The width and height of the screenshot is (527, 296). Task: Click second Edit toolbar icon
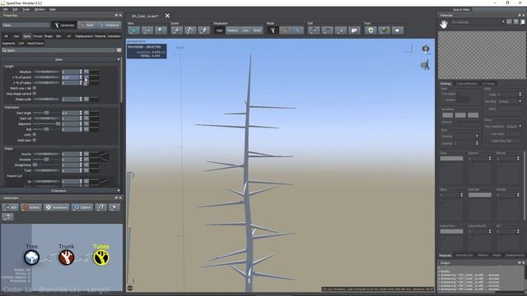coord(327,30)
